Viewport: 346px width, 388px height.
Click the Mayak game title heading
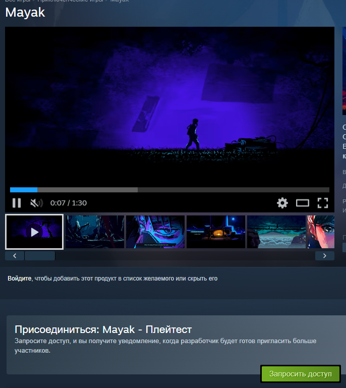point(25,12)
